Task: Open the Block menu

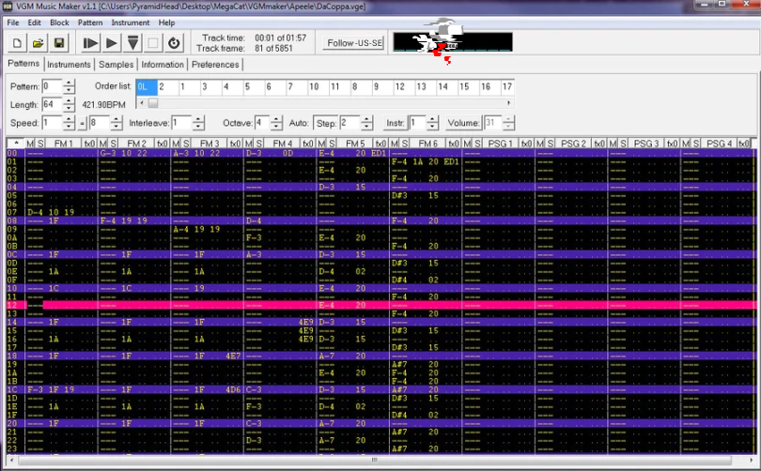Action: coord(59,22)
